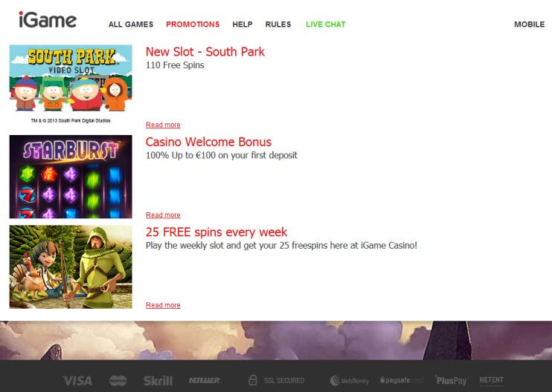Read more about the South Park slot
Image resolution: width=552 pixels, height=392 pixels.
pos(163,125)
